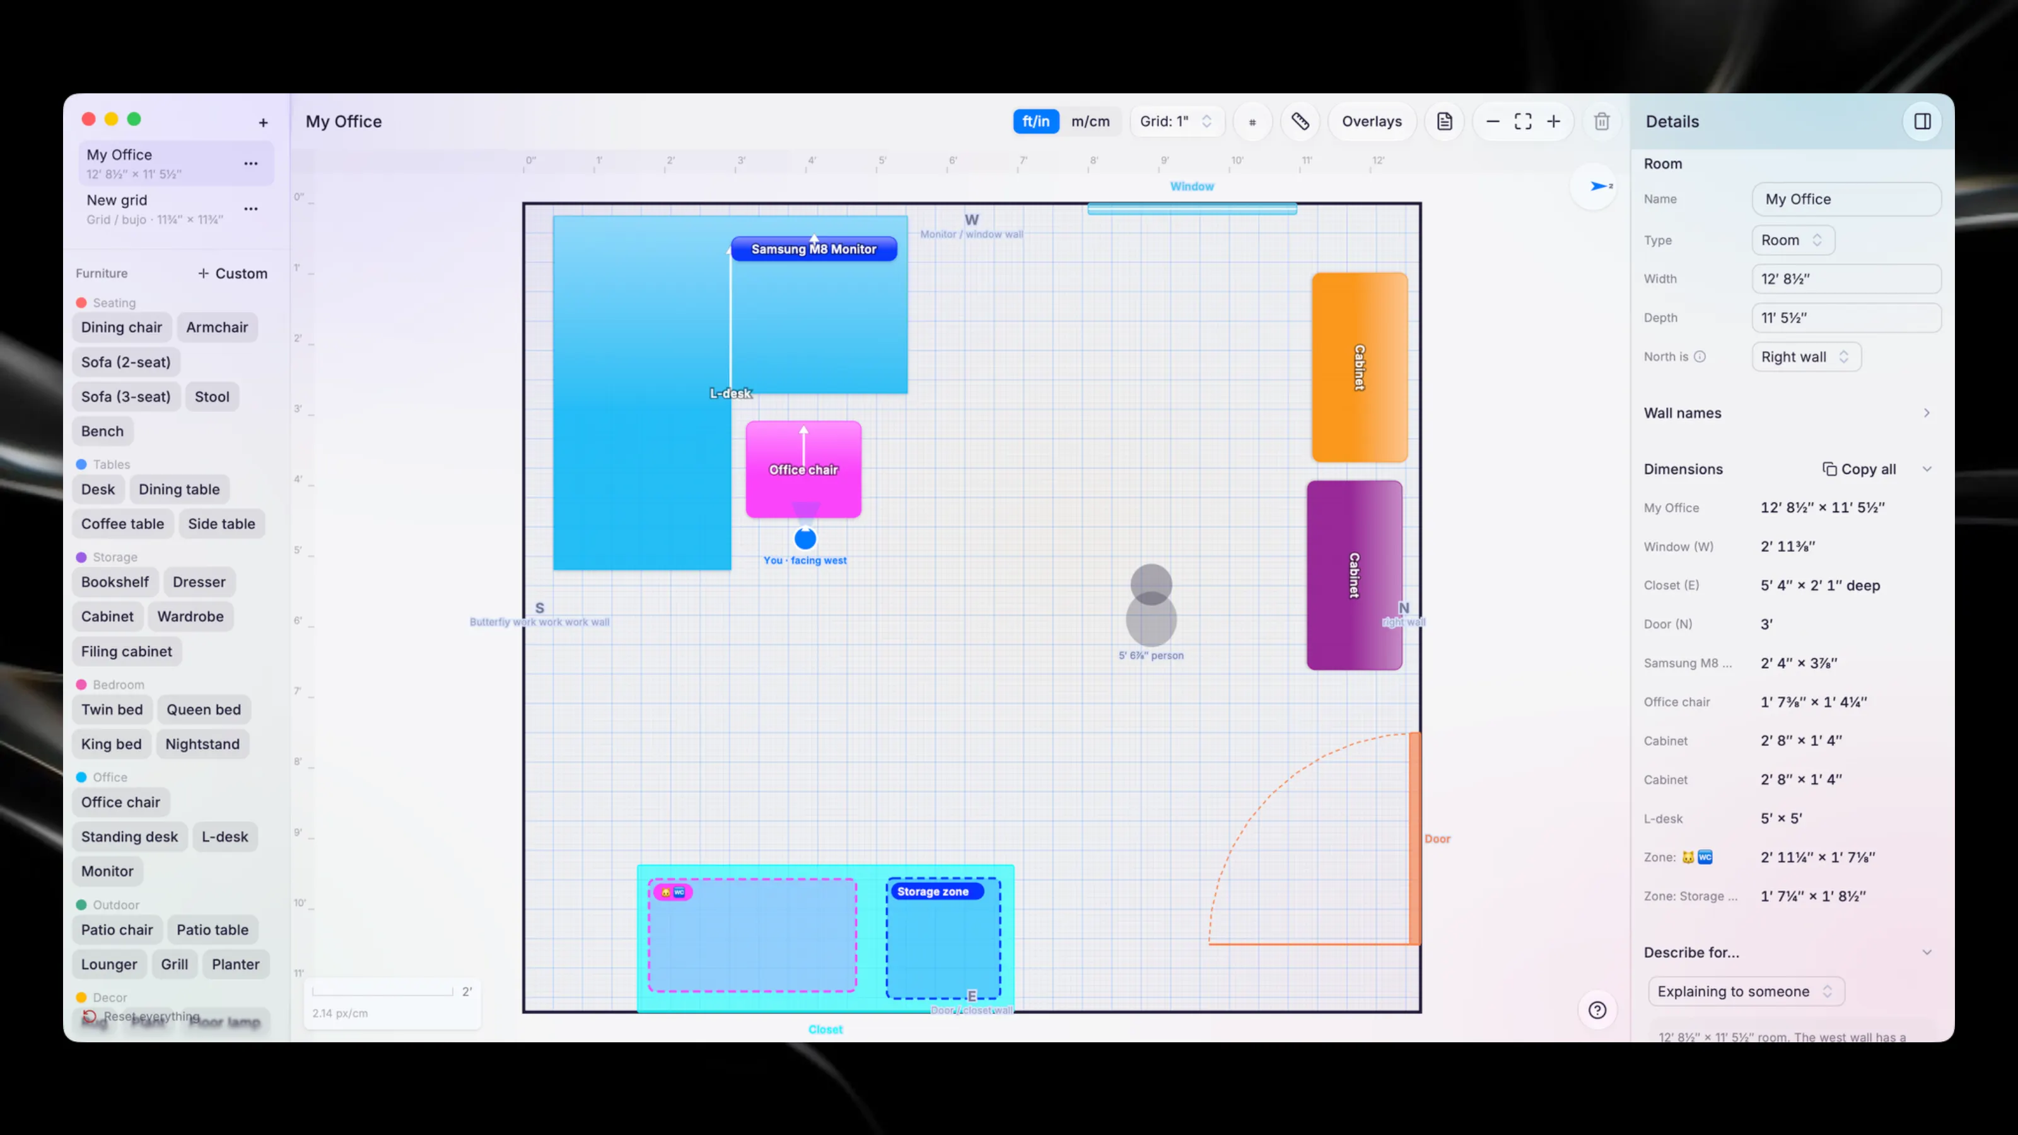
Task: Zoom out with the minus icon
Action: pos(1493,122)
